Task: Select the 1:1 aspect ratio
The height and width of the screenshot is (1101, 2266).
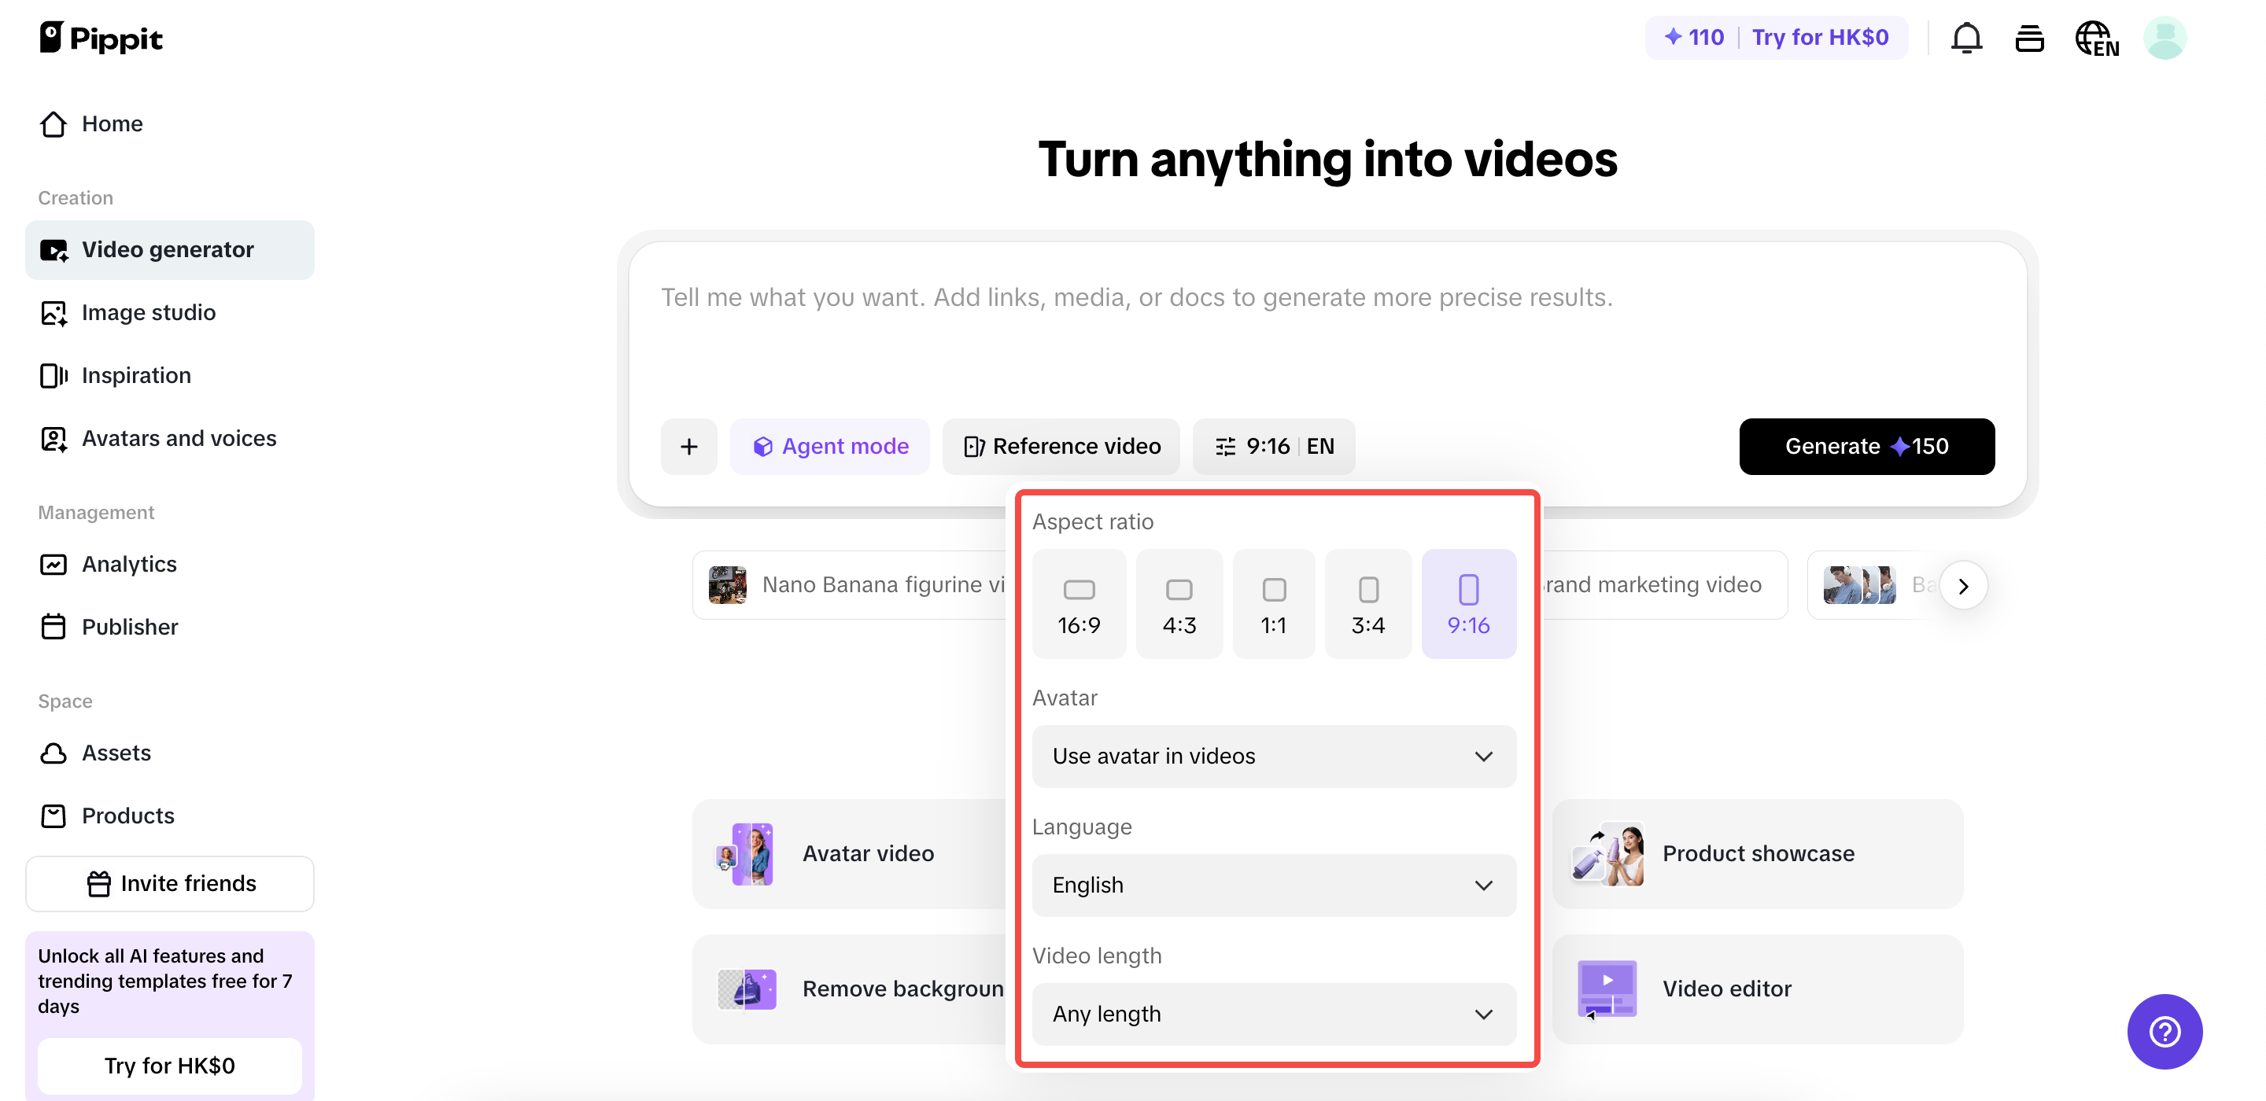Action: [1274, 602]
